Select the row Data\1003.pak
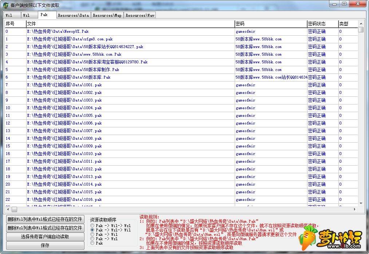 181,100
